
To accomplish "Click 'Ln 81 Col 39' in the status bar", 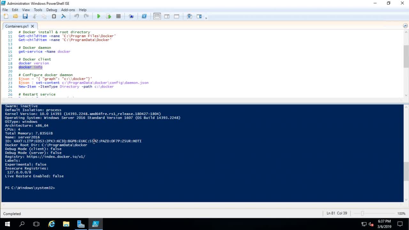I will 337,213.
